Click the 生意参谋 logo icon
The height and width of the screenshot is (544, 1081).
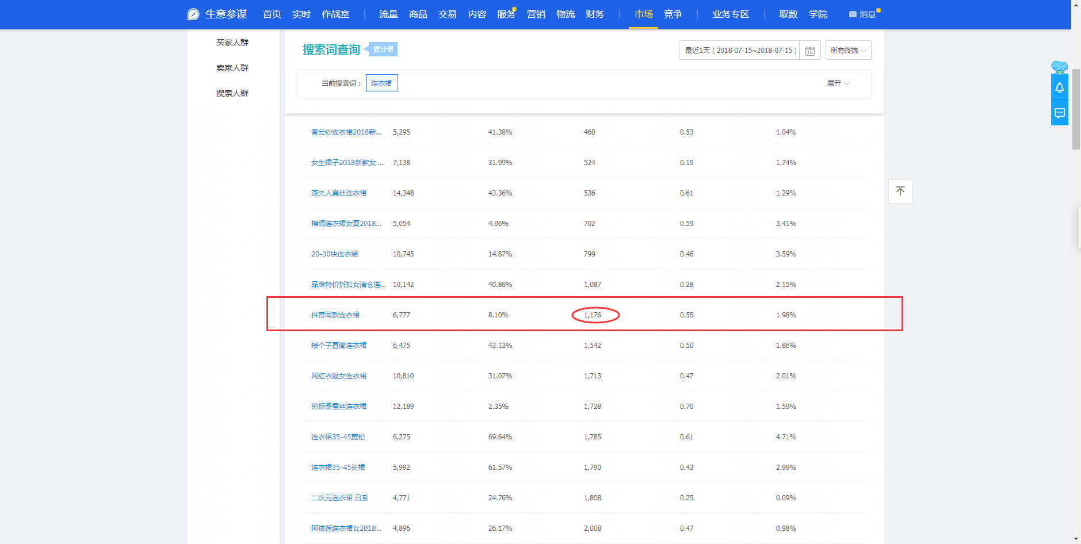tap(193, 14)
